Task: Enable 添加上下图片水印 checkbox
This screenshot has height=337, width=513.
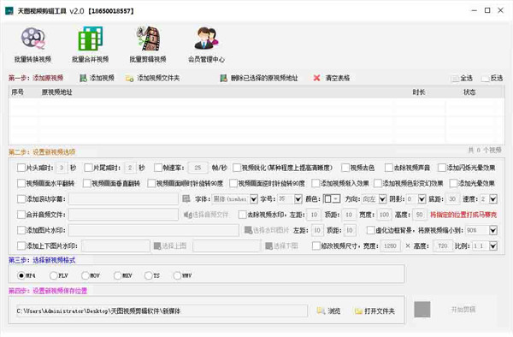Action: pos(21,245)
